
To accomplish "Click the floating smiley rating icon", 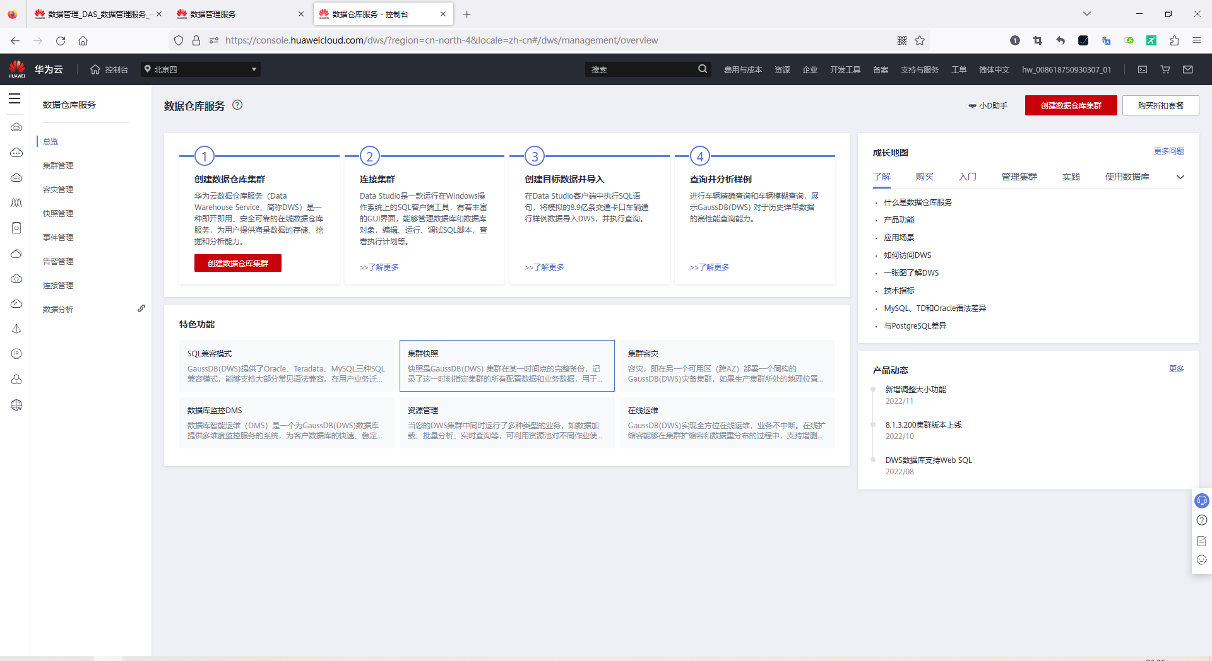I will click(x=1202, y=560).
